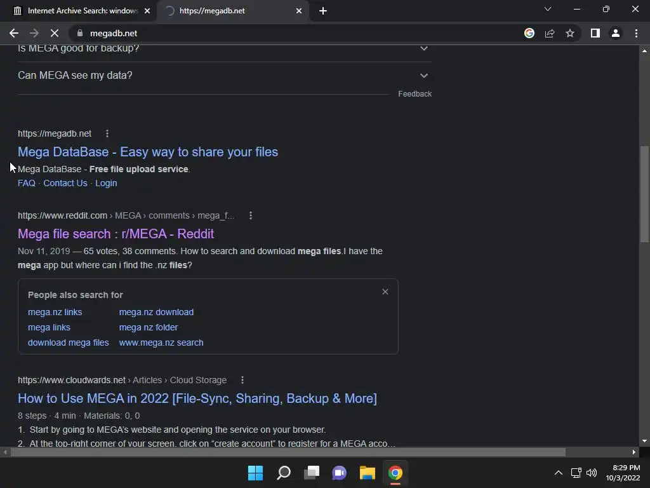The height and width of the screenshot is (488, 650).
Task: Open the network icon in system tray
Action: 576,473
